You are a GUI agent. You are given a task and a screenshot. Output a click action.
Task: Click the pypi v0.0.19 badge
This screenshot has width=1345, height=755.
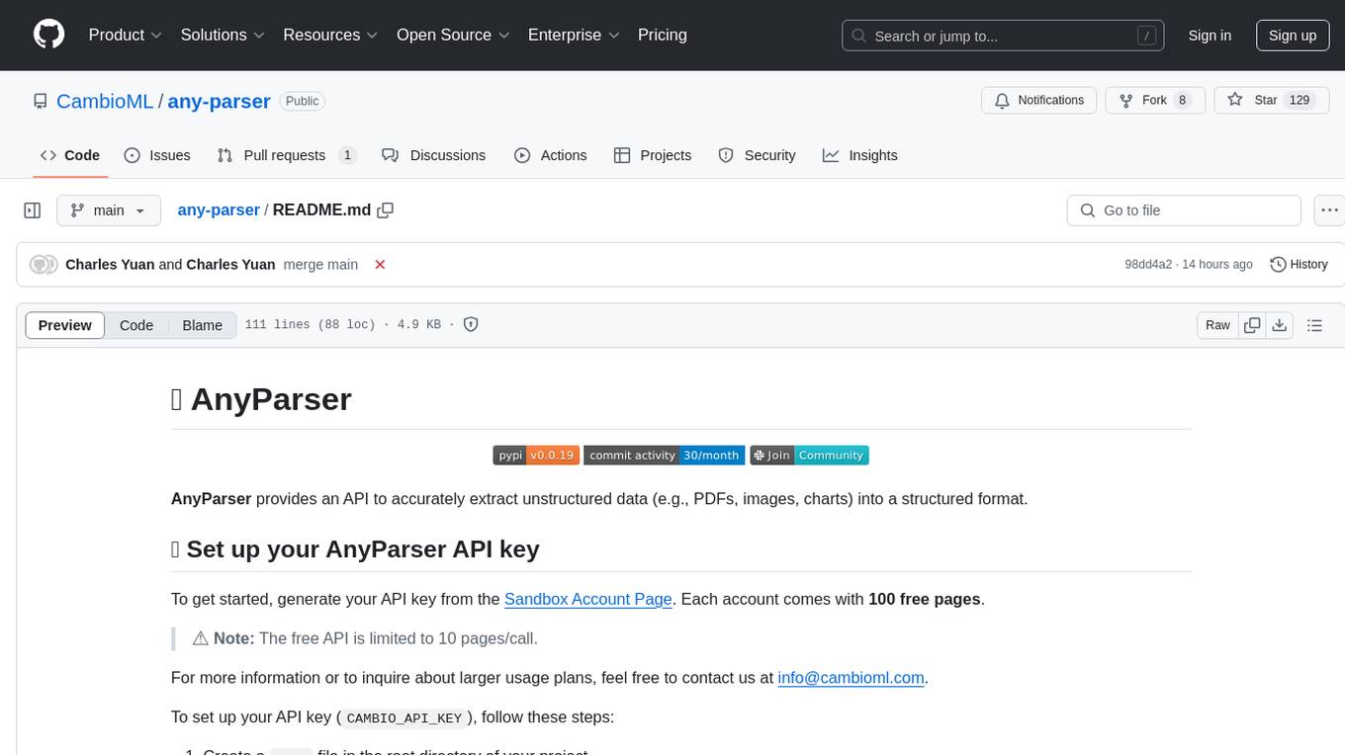pos(536,456)
